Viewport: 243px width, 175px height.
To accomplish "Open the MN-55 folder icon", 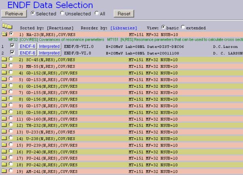I will 4,66.
